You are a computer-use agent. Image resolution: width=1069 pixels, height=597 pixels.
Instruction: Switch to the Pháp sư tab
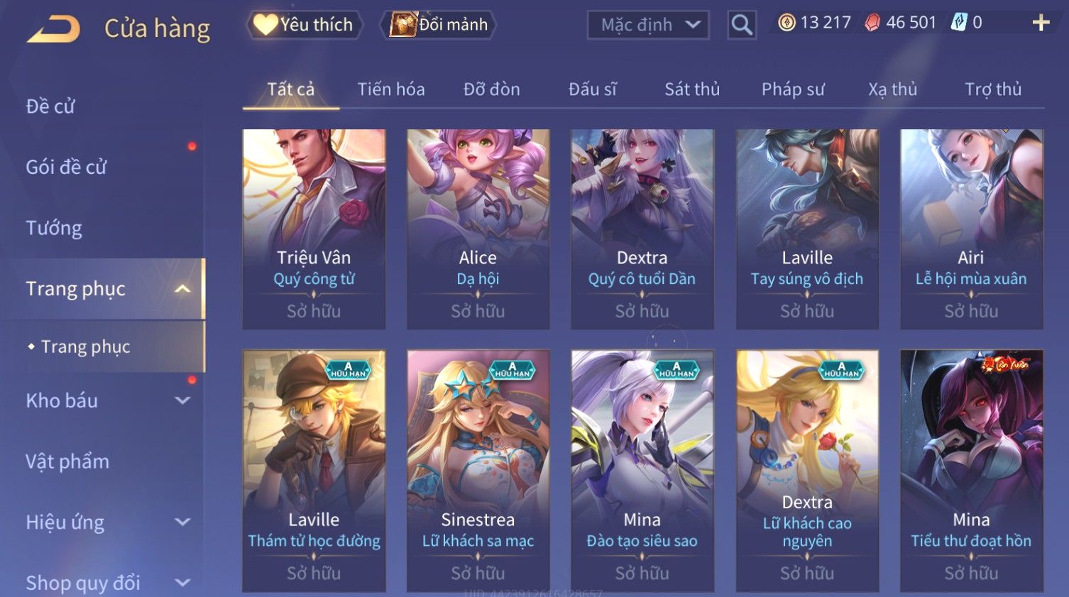point(793,89)
